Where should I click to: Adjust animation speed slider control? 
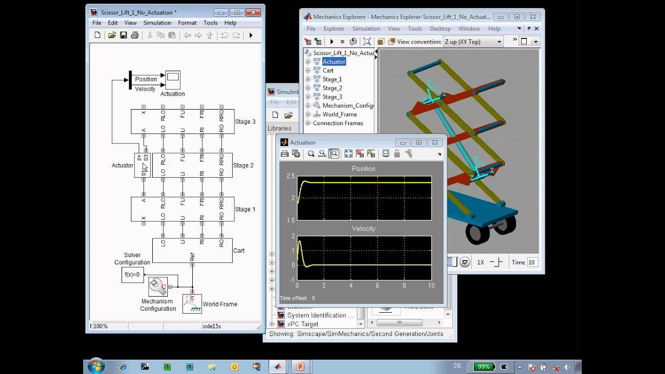pos(497,262)
